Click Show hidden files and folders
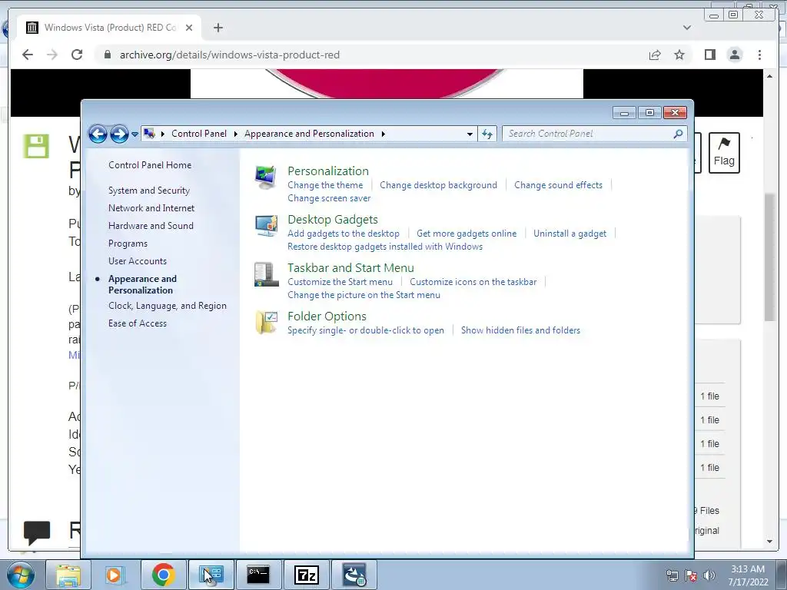This screenshot has width=787, height=590. 520,330
